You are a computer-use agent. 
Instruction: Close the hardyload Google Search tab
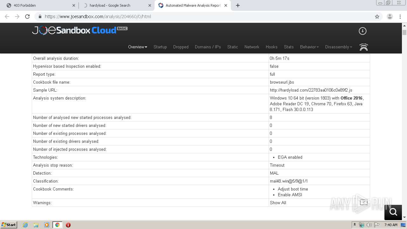(x=150, y=5)
